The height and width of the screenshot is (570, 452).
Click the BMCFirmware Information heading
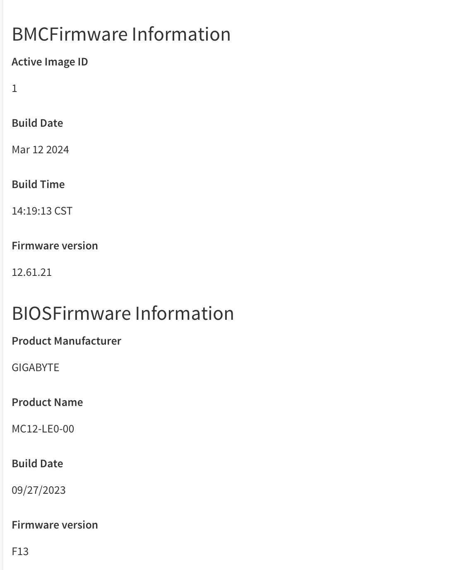(121, 34)
